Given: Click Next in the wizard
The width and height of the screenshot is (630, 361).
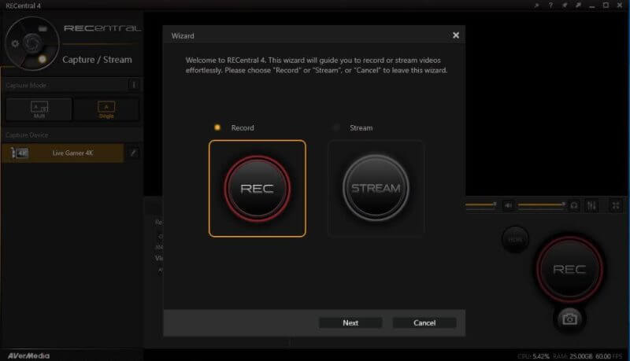Looking at the screenshot, I should coord(350,323).
